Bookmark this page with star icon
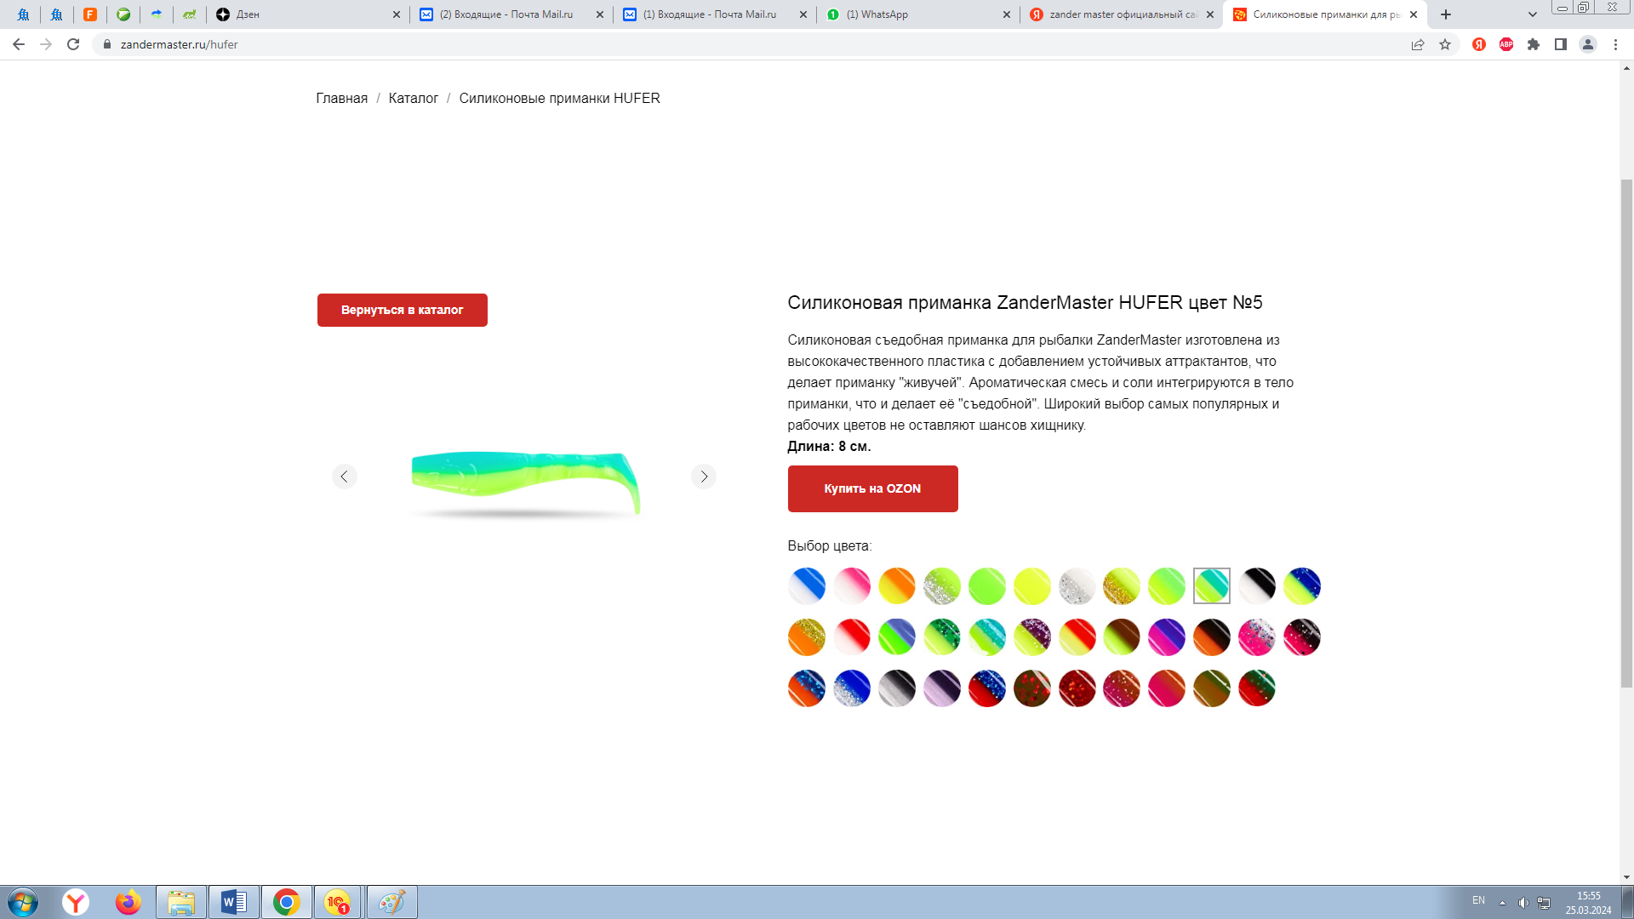The width and height of the screenshot is (1634, 919). (x=1445, y=44)
